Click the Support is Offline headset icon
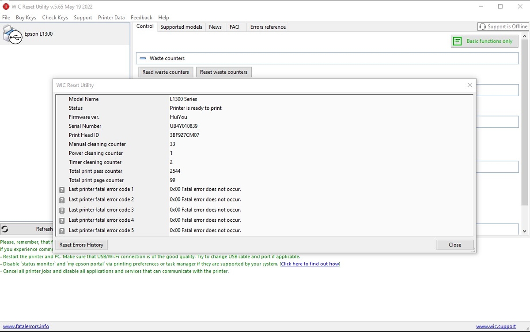The image size is (530, 332). [482, 26]
